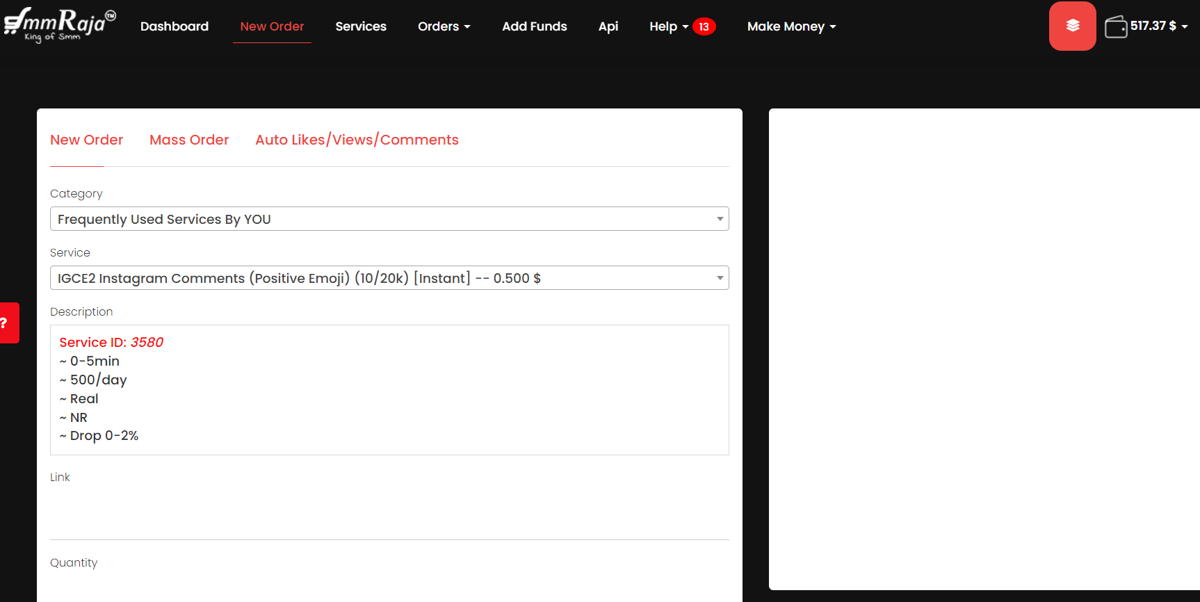
Task: Select the Auto Likes/Views/Comments tab
Action: pos(357,140)
